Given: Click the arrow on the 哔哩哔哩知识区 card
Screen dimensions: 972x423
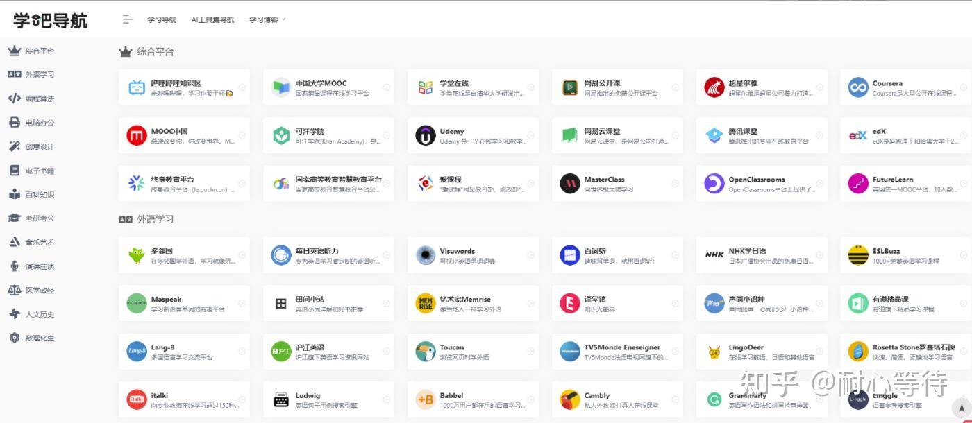Looking at the screenshot, I should point(242,87).
